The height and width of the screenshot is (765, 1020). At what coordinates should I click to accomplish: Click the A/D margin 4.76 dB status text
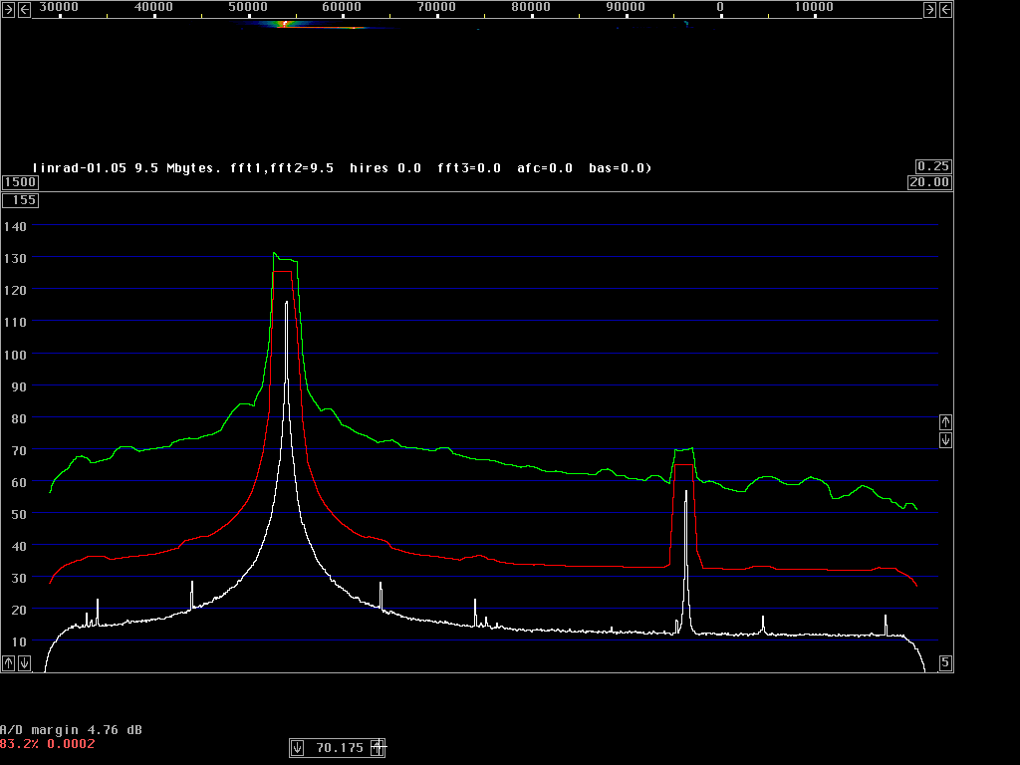[x=71, y=730]
